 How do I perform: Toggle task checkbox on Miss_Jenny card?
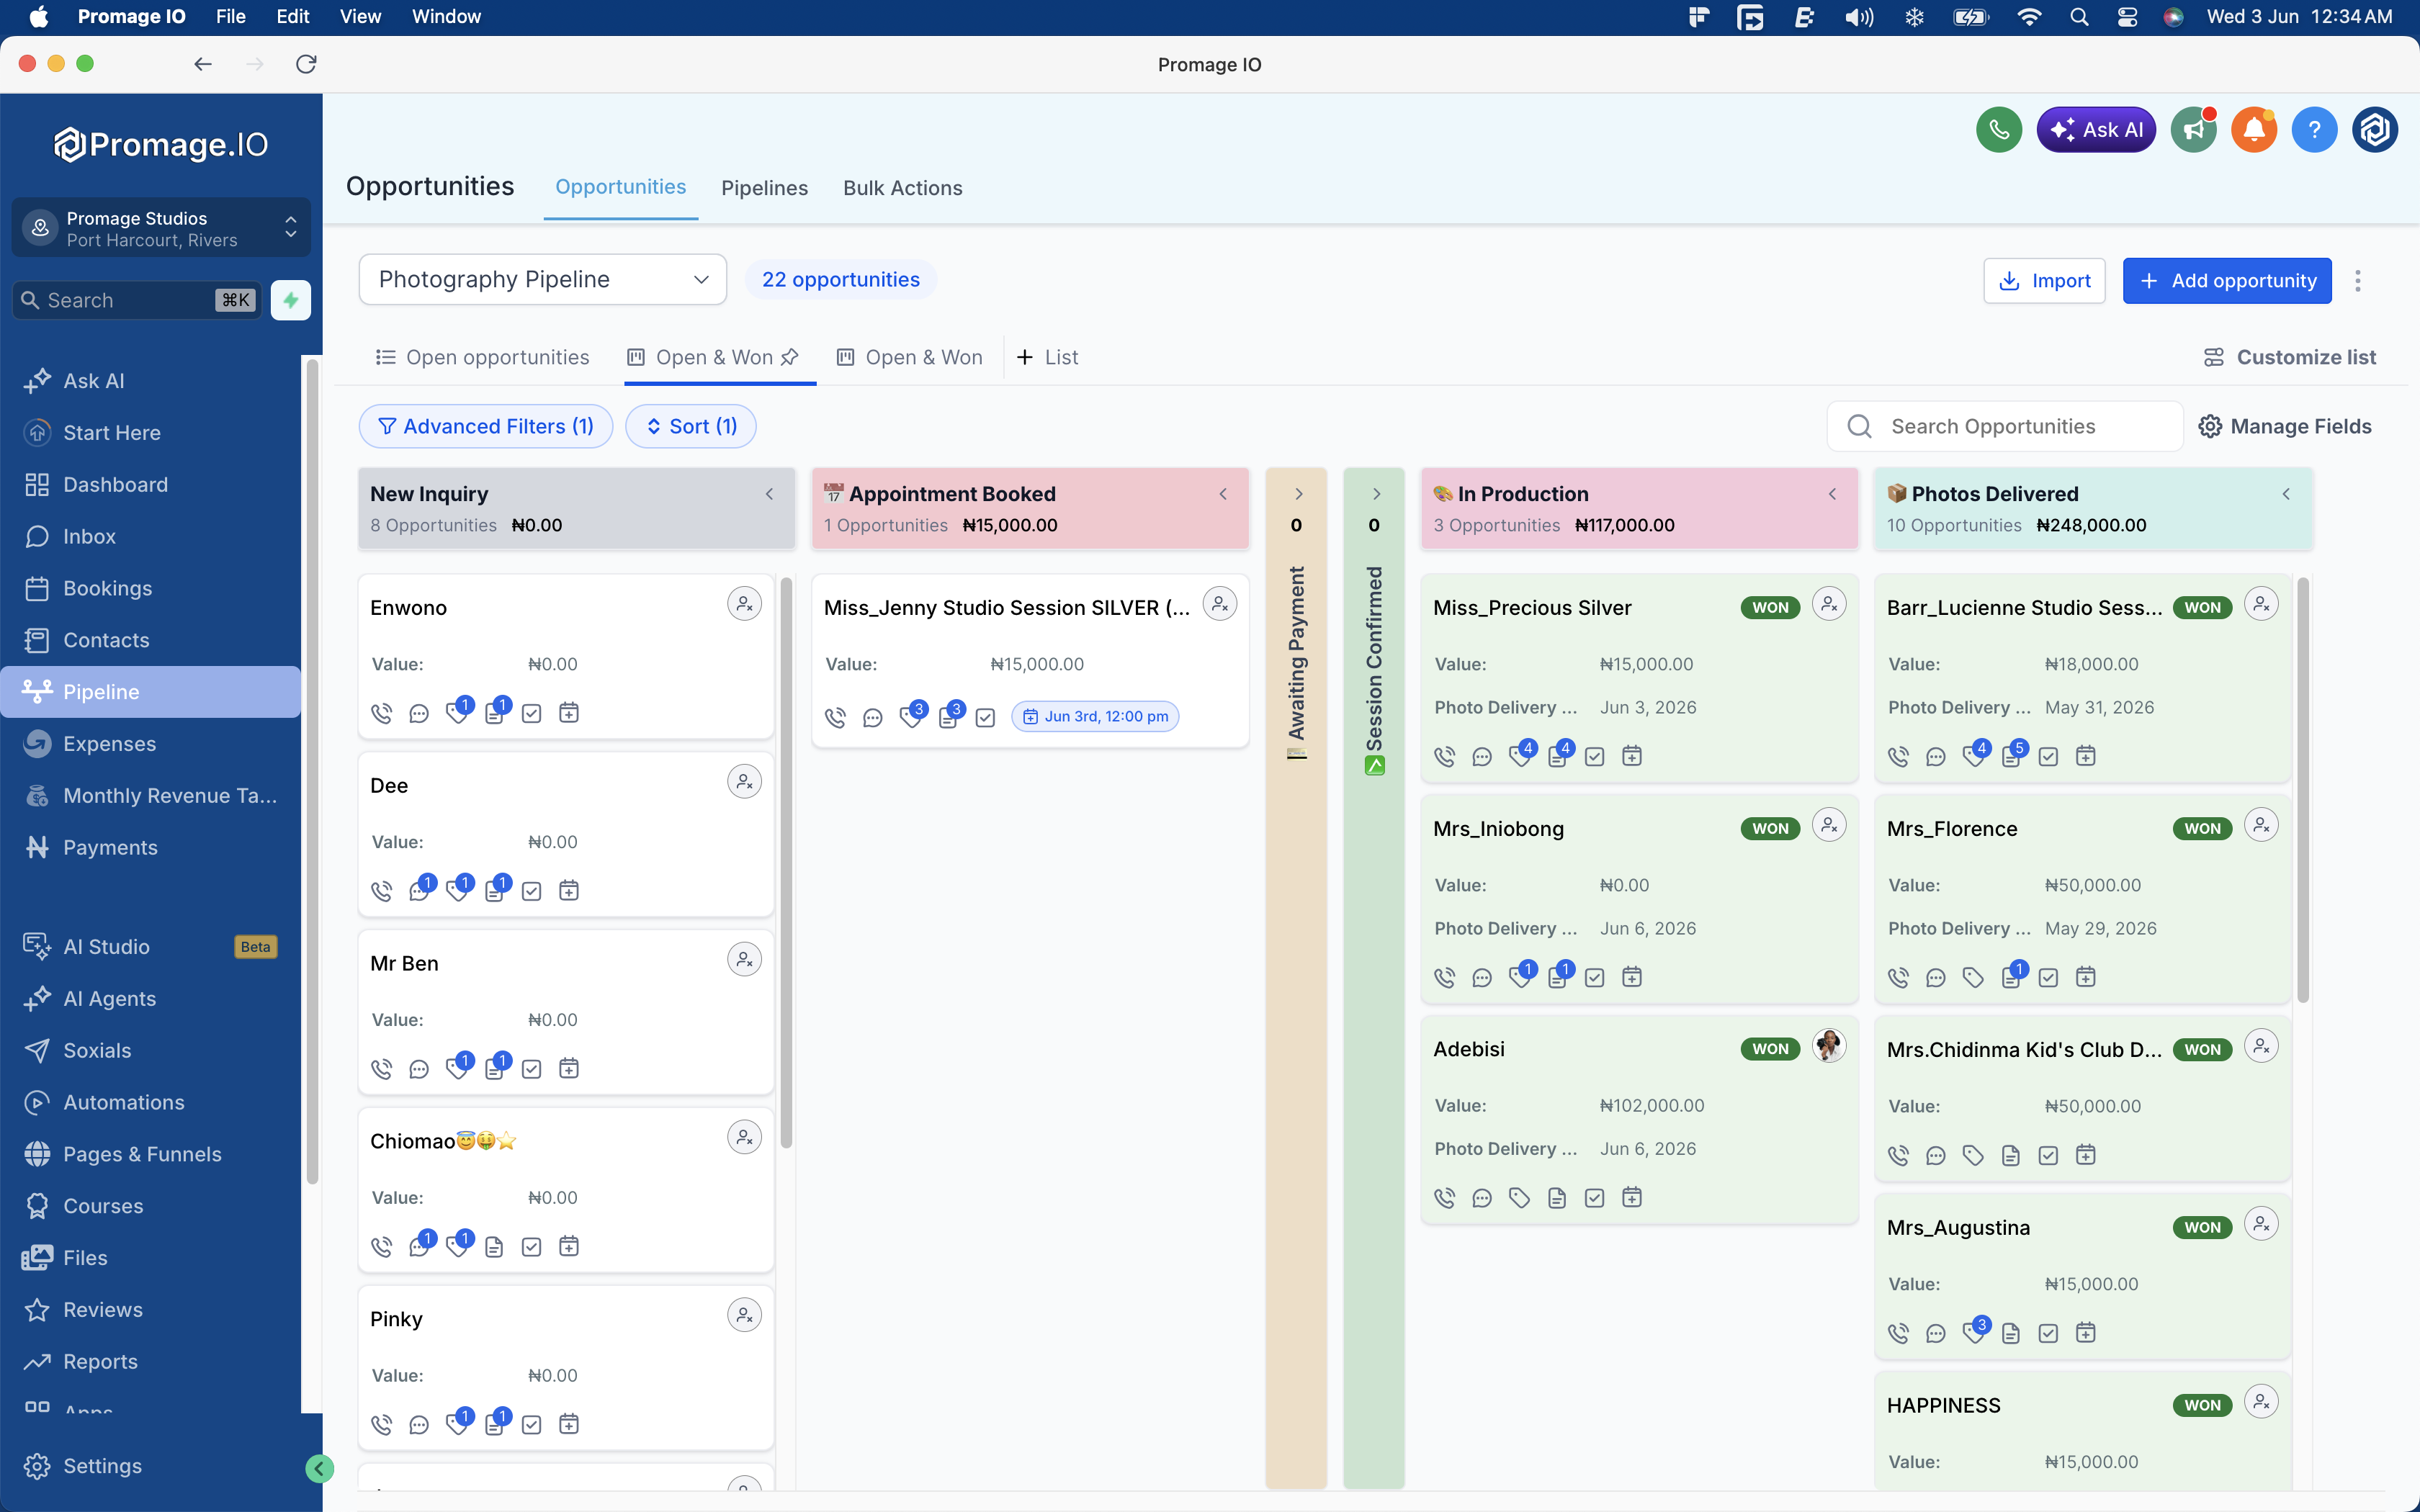[985, 717]
